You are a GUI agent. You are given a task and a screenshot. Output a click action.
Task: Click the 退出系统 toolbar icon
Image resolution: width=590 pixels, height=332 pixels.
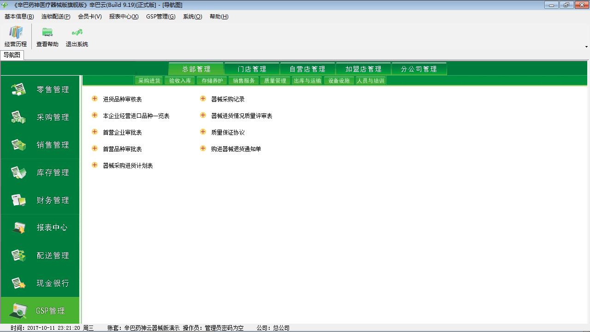point(77,37)
